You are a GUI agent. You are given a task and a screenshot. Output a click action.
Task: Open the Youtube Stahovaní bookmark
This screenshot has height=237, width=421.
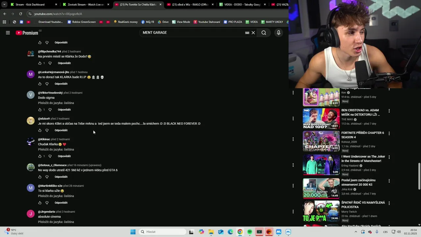point(207,22)
